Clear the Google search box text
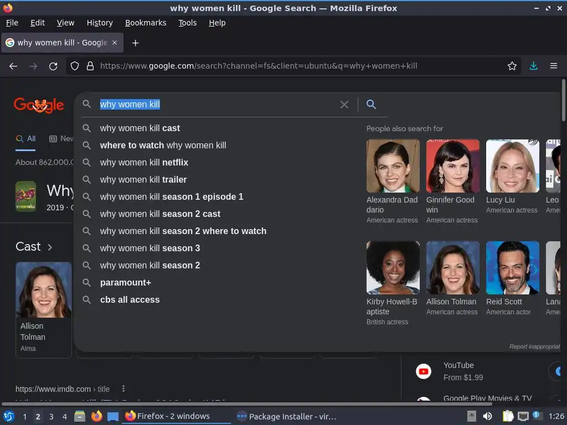Screen dimensions: 567x425 tap(344, 105)
